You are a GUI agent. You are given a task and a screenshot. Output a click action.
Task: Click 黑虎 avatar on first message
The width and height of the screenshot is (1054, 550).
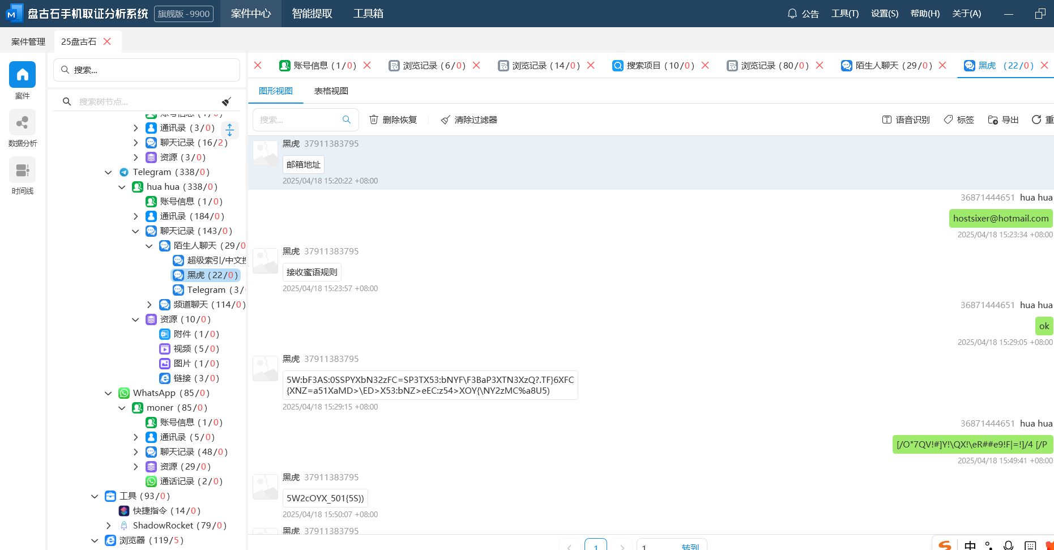(x=265, y=153)
